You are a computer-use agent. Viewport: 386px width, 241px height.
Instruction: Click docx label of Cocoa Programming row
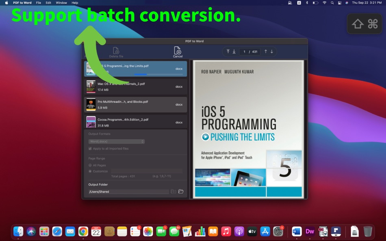[x=179, y=122]
